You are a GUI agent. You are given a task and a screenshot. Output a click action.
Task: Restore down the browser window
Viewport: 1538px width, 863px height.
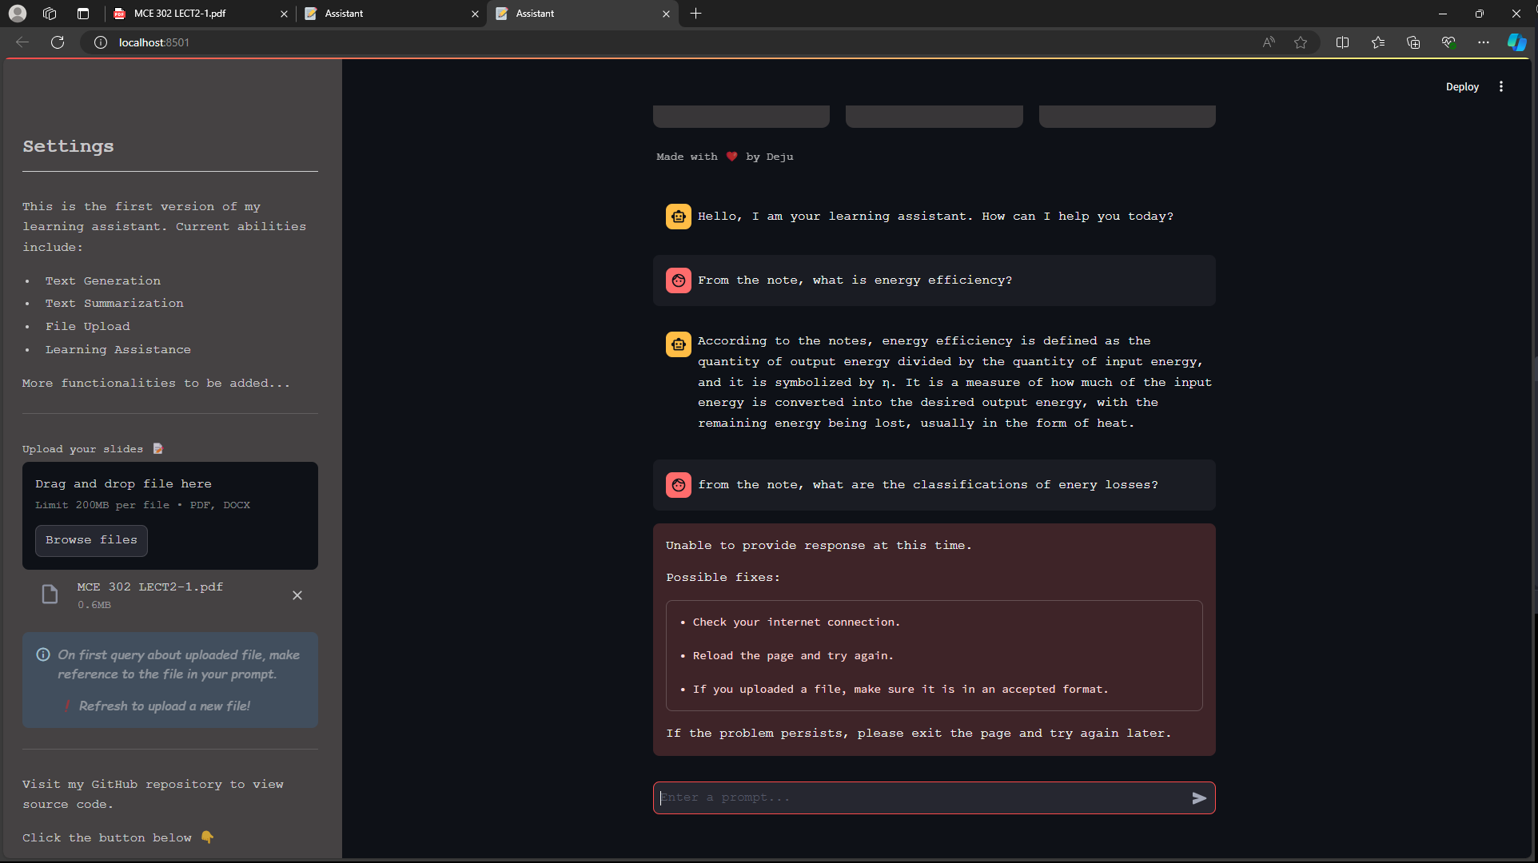[x=1480, y=14]
